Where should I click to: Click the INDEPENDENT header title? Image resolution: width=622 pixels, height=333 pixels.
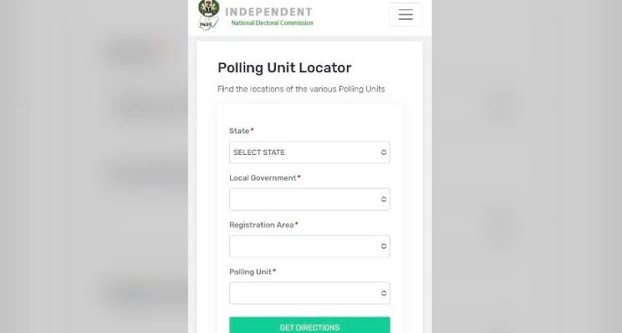[268, 12]
